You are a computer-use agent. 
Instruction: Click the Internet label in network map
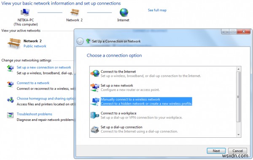pyautogui.click(x=123, y=20)
